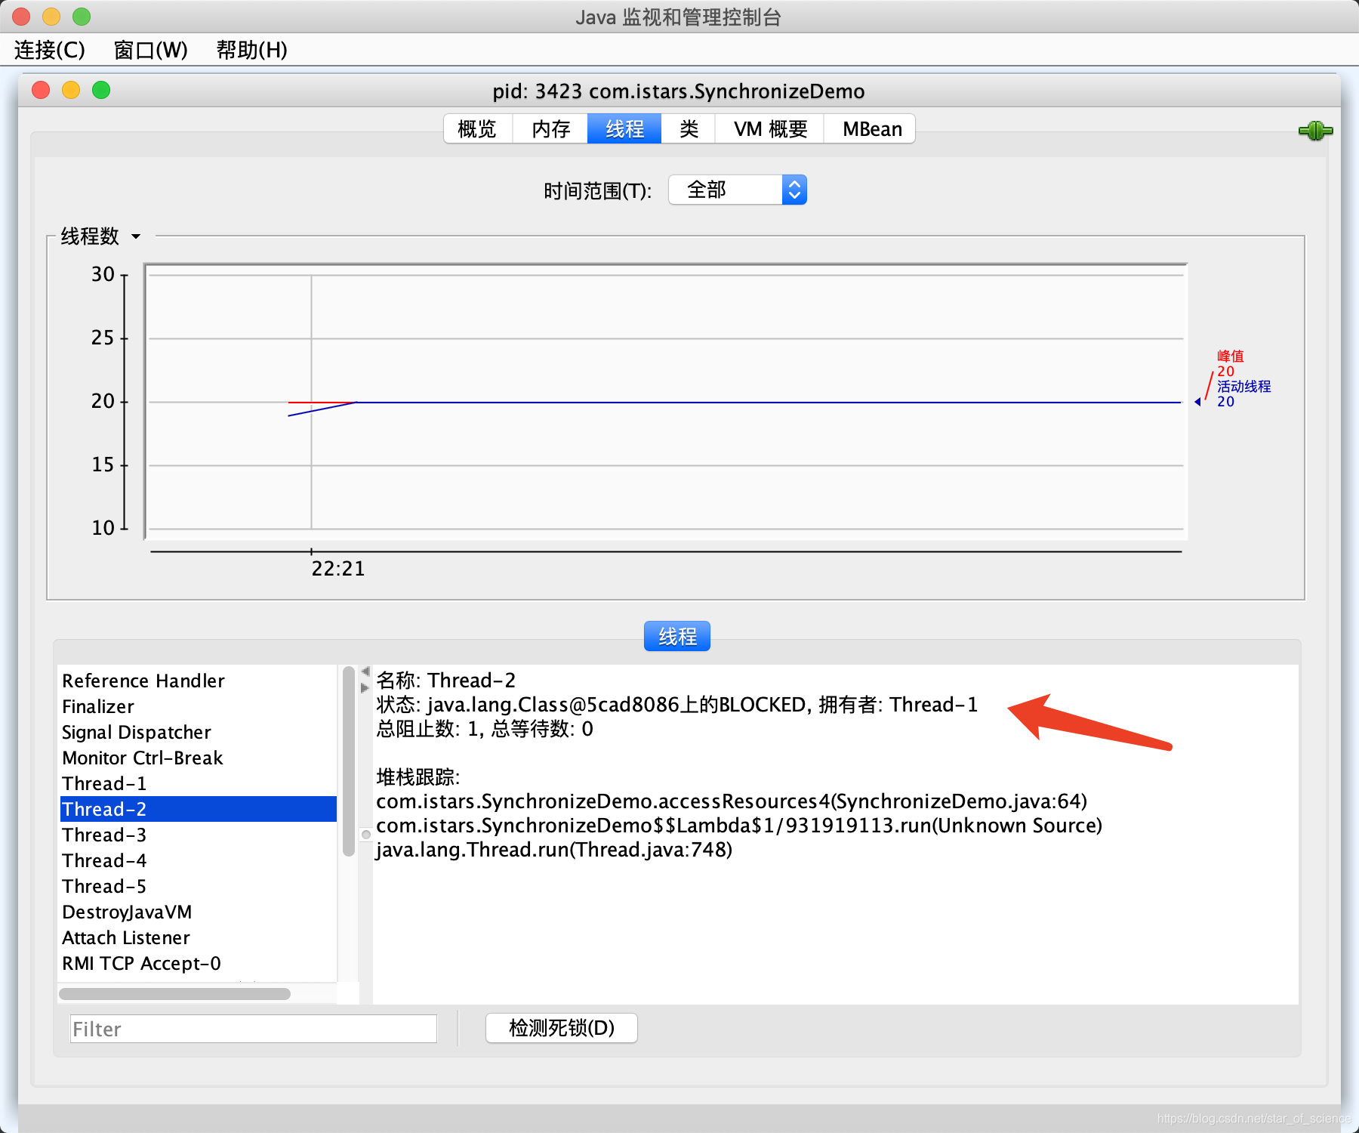
Task: Select Thread-5 in the thread list
Action: 198,886
